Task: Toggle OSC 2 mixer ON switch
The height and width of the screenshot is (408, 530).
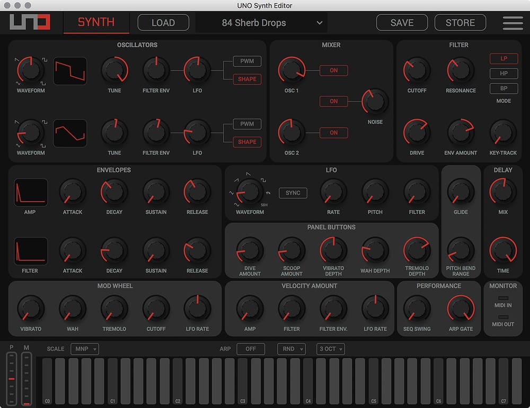Action: (x=333, y=133)
